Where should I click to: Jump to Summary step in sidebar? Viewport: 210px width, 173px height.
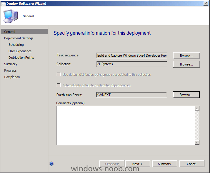pos(11,64)
